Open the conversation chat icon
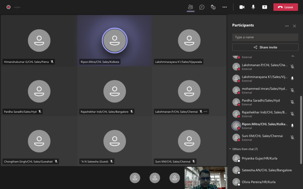 coord(202,7)
